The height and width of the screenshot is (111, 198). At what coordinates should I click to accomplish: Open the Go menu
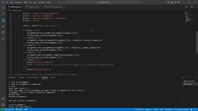pyautogui.click(x=30, y=2)
